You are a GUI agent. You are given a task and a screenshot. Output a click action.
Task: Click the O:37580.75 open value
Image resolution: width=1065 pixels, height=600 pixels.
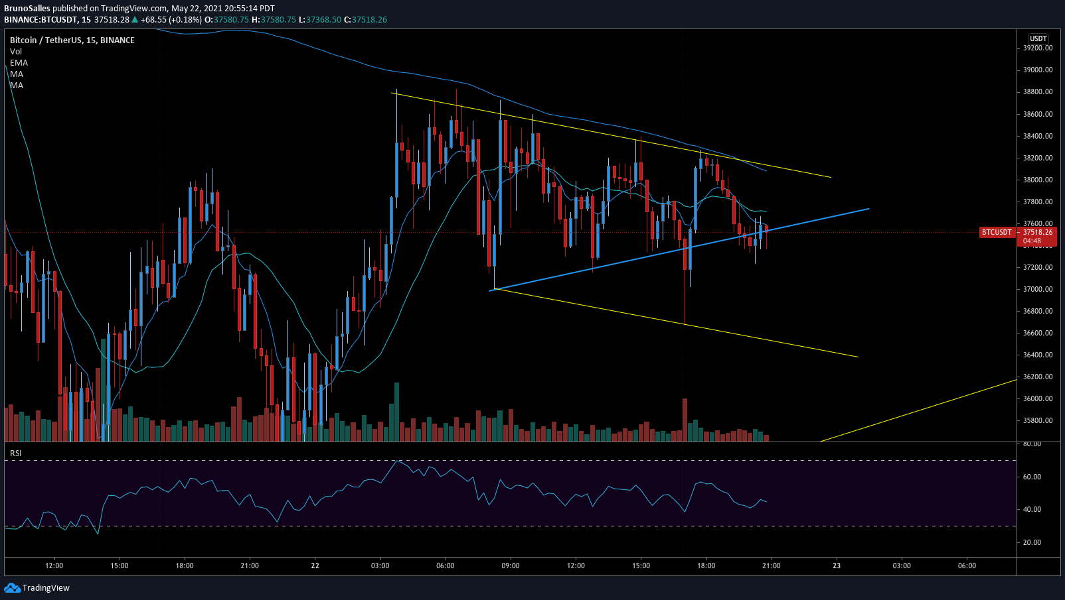tap(226, 20)
